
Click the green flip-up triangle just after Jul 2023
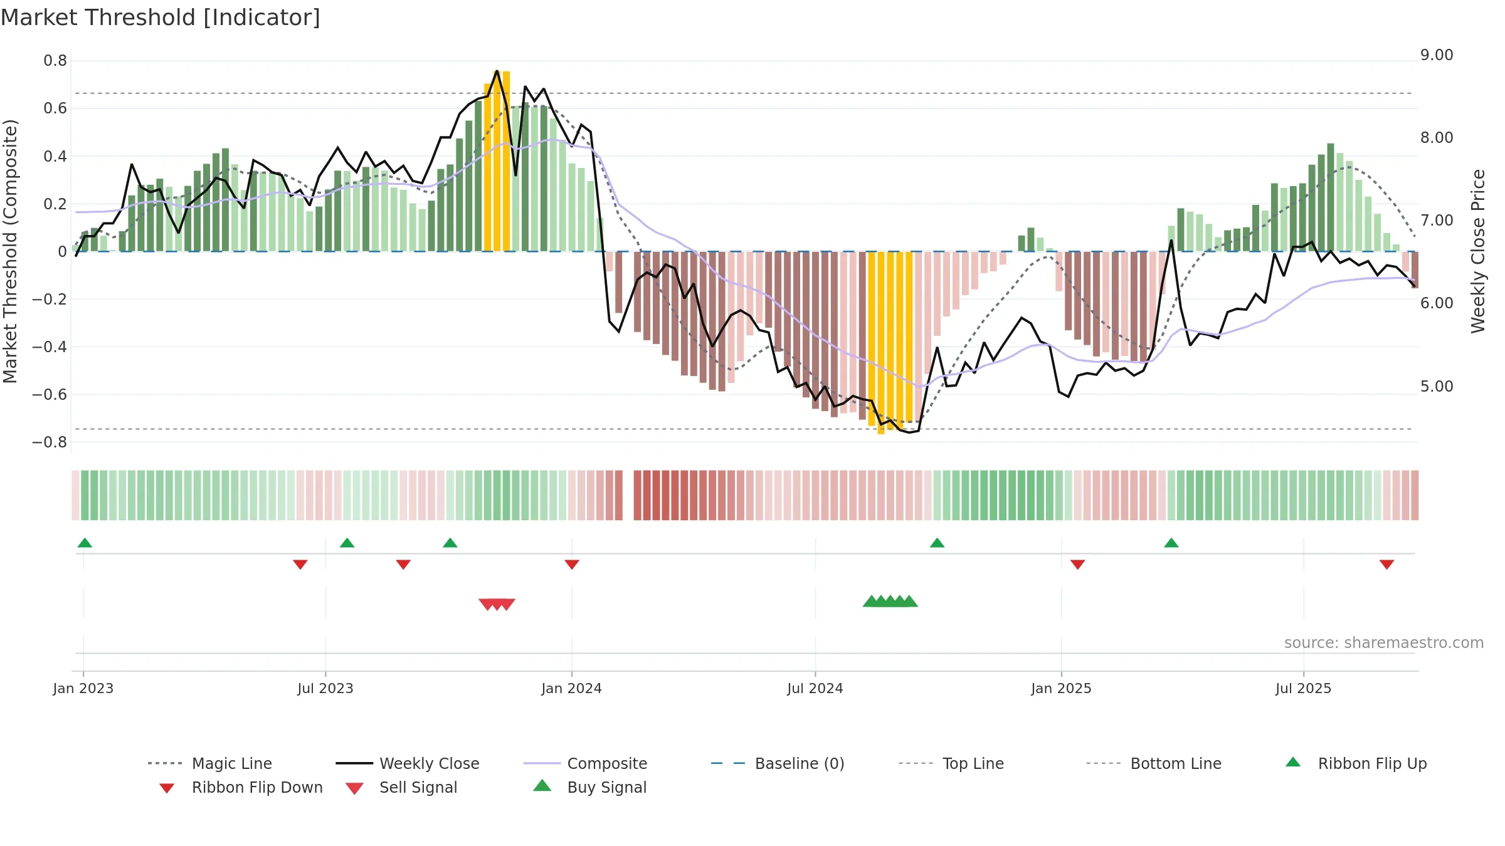pyautogui.click(x=347, y=543)
